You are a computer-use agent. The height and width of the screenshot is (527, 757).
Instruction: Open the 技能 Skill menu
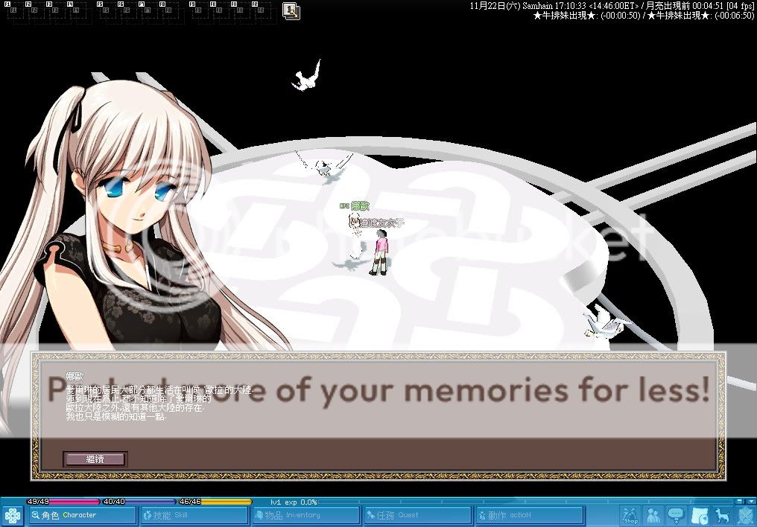pos(194,515)
